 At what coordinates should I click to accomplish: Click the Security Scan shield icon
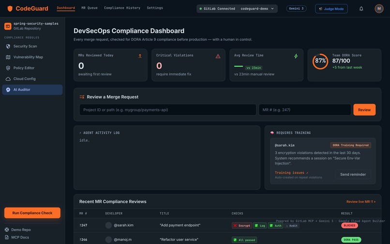tap(8, 46)
